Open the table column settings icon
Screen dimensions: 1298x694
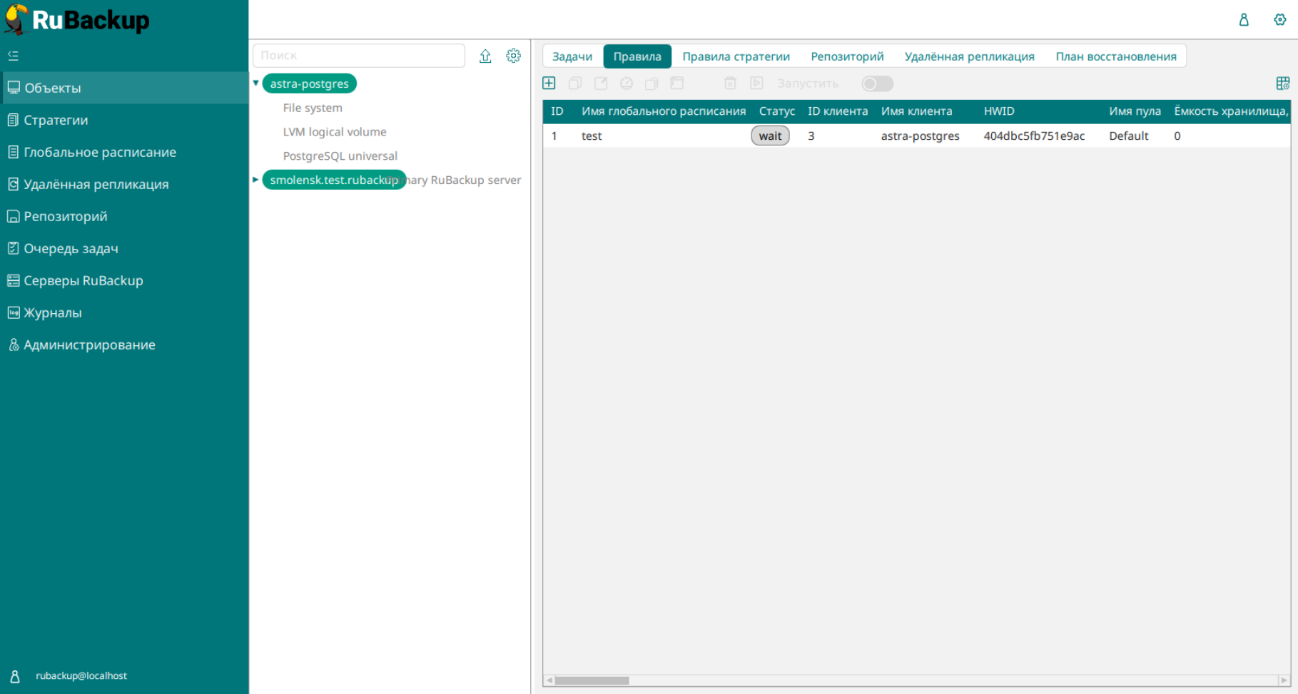tap(1282, 83)
